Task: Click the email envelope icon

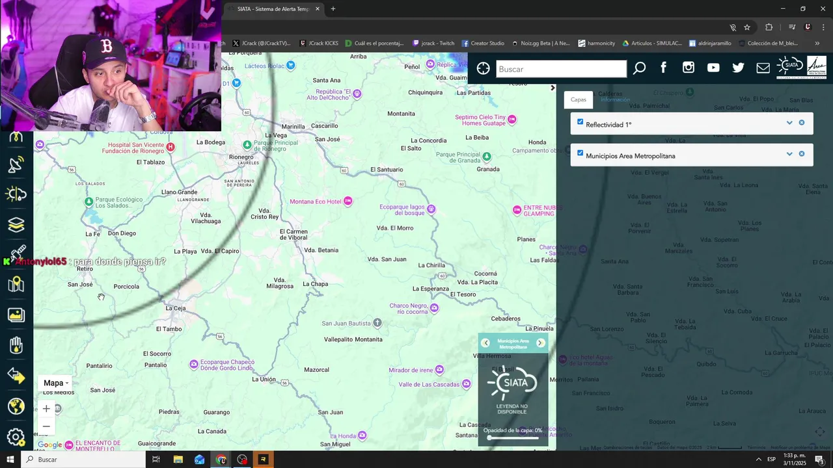Action: pyautogui.click(x=763, y=68)
